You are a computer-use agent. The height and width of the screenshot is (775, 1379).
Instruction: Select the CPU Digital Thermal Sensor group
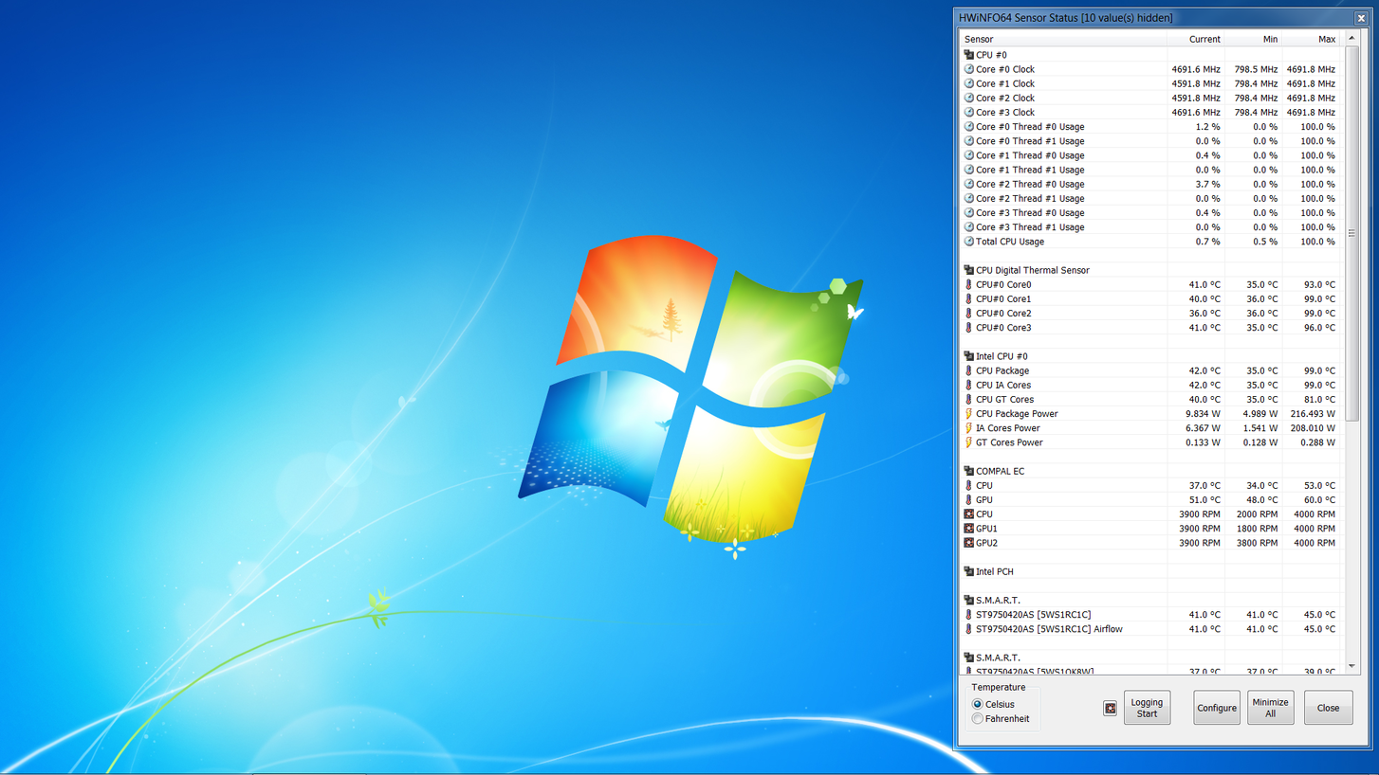1032,270
